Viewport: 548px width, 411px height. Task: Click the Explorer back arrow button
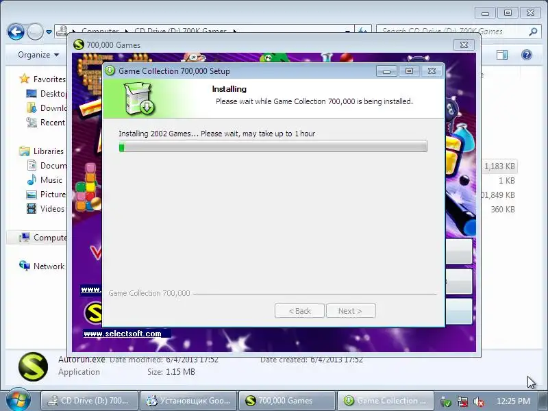(16, 32)
